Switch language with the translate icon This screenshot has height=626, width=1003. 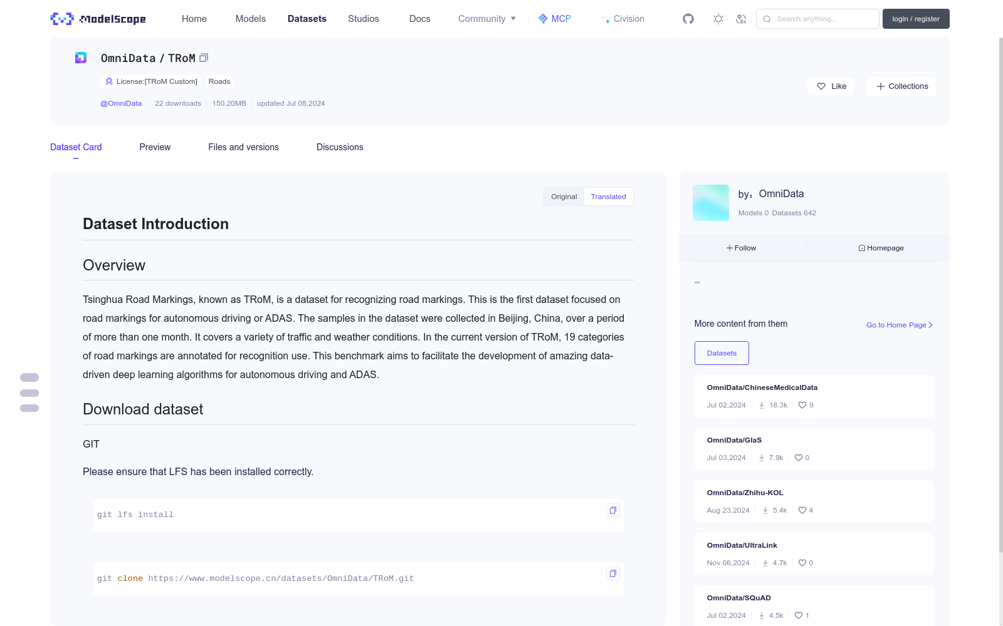tap(741, 19)
